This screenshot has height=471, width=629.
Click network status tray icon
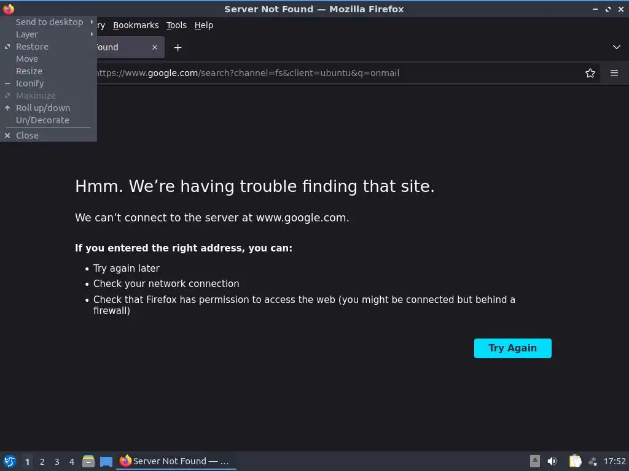(593, 461)
